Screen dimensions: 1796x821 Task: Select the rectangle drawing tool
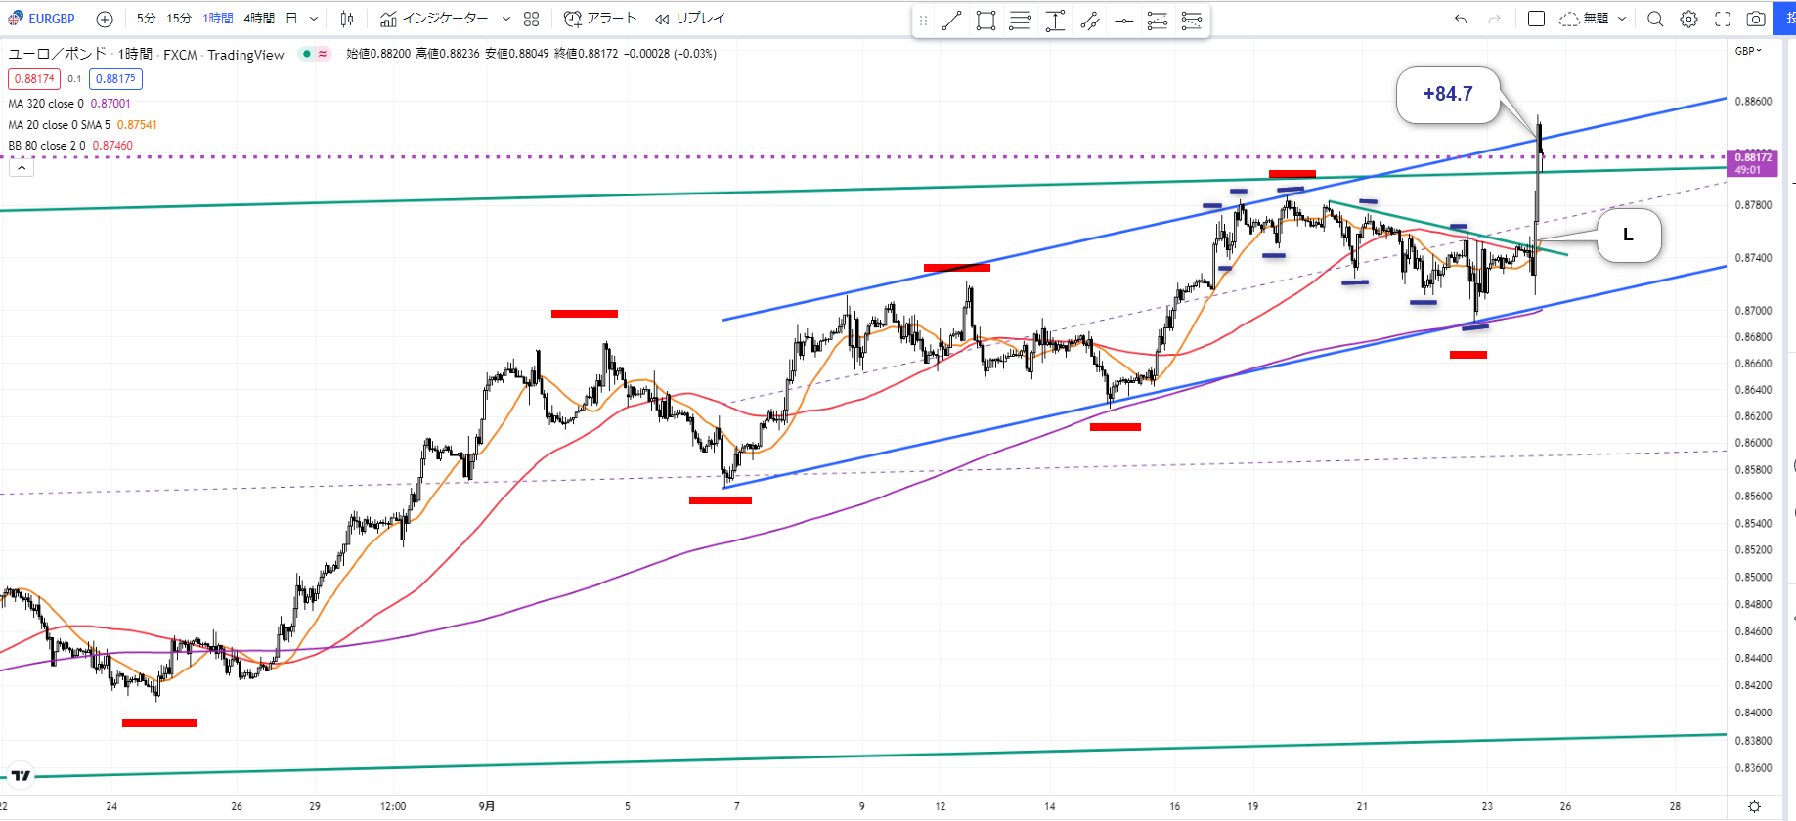[986, 21]
